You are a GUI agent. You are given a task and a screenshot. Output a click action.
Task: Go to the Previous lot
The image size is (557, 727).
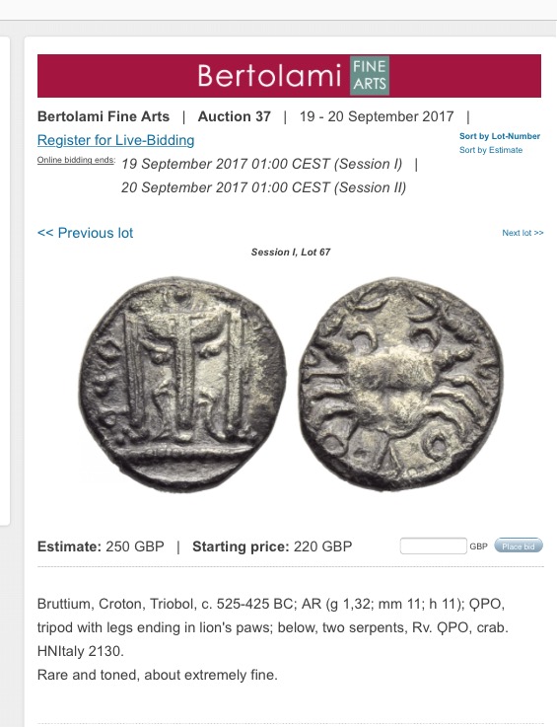[85, 233]
